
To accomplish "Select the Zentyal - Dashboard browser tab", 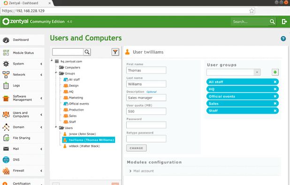I will (x=27, y=3).
